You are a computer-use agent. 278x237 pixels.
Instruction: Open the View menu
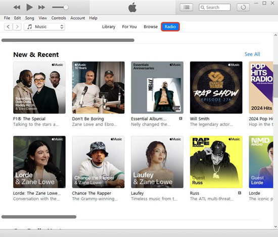43,18
